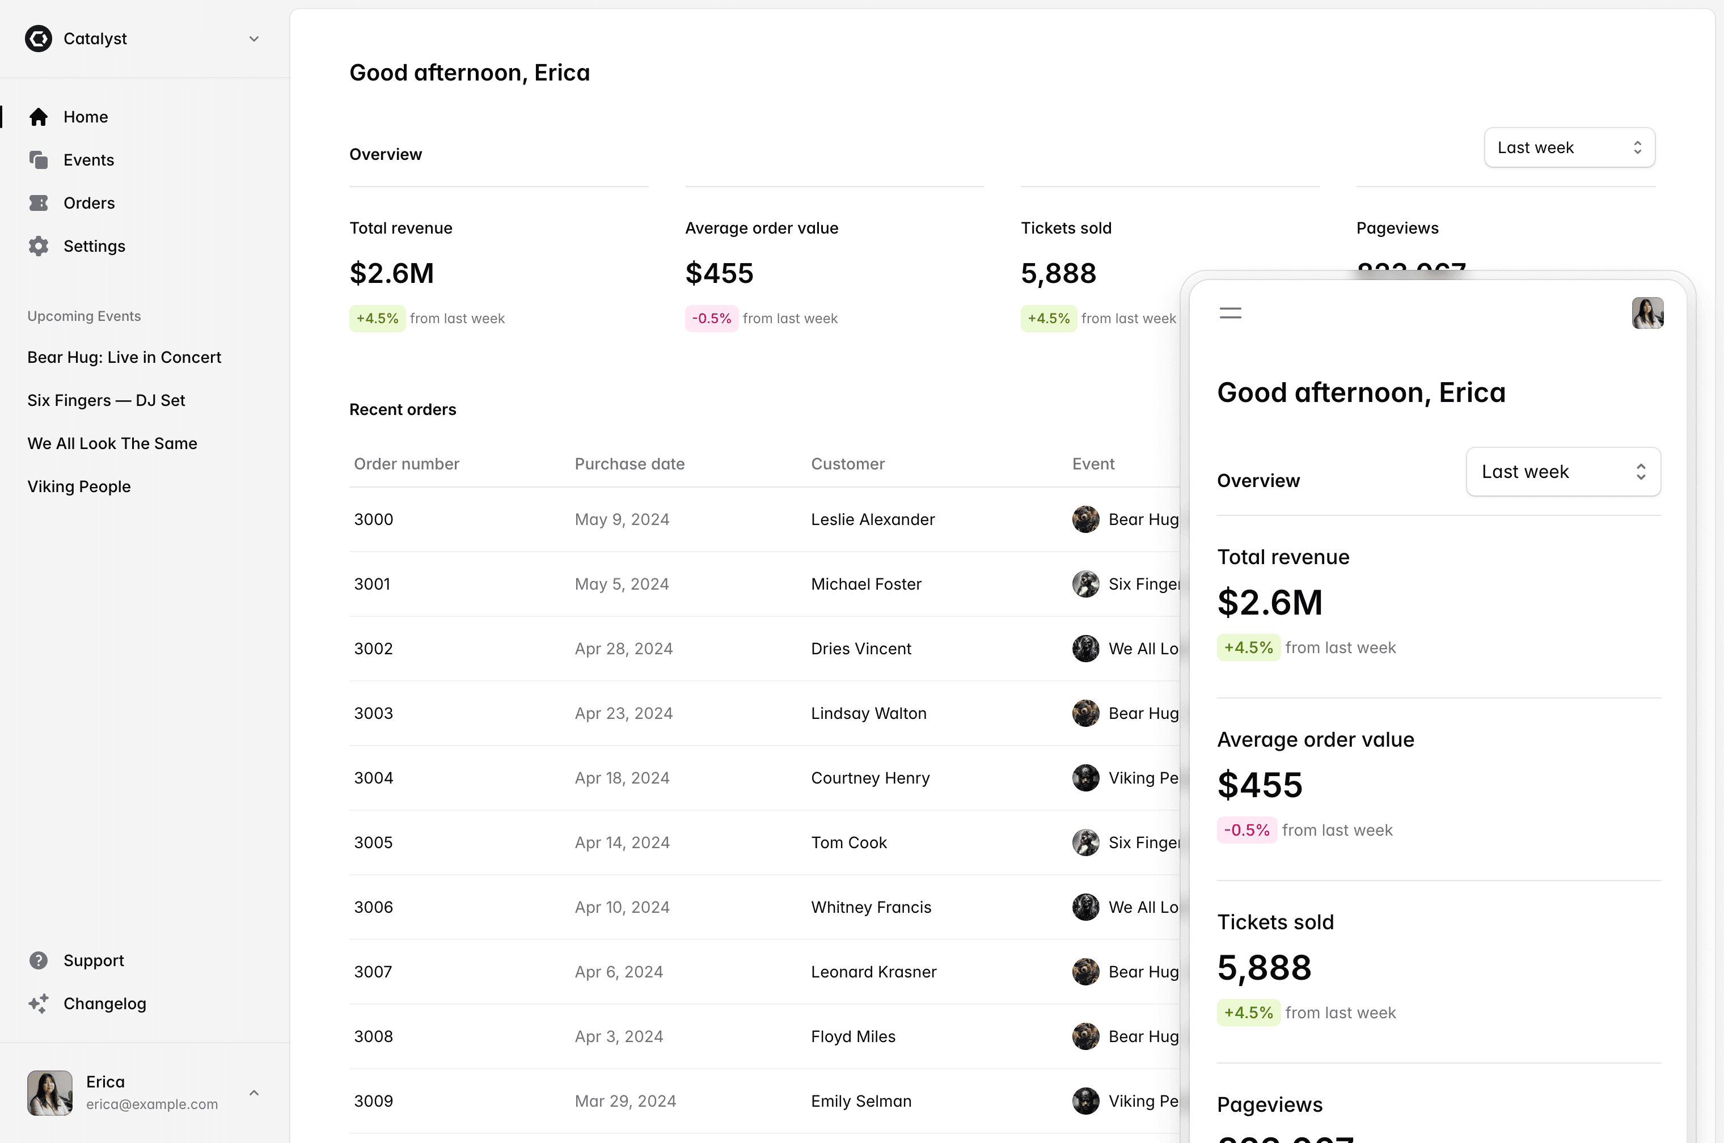Open Changelog via the sparkle icon
1724x1143 pixels.
pyautogui.click(x=39, y=1003)
